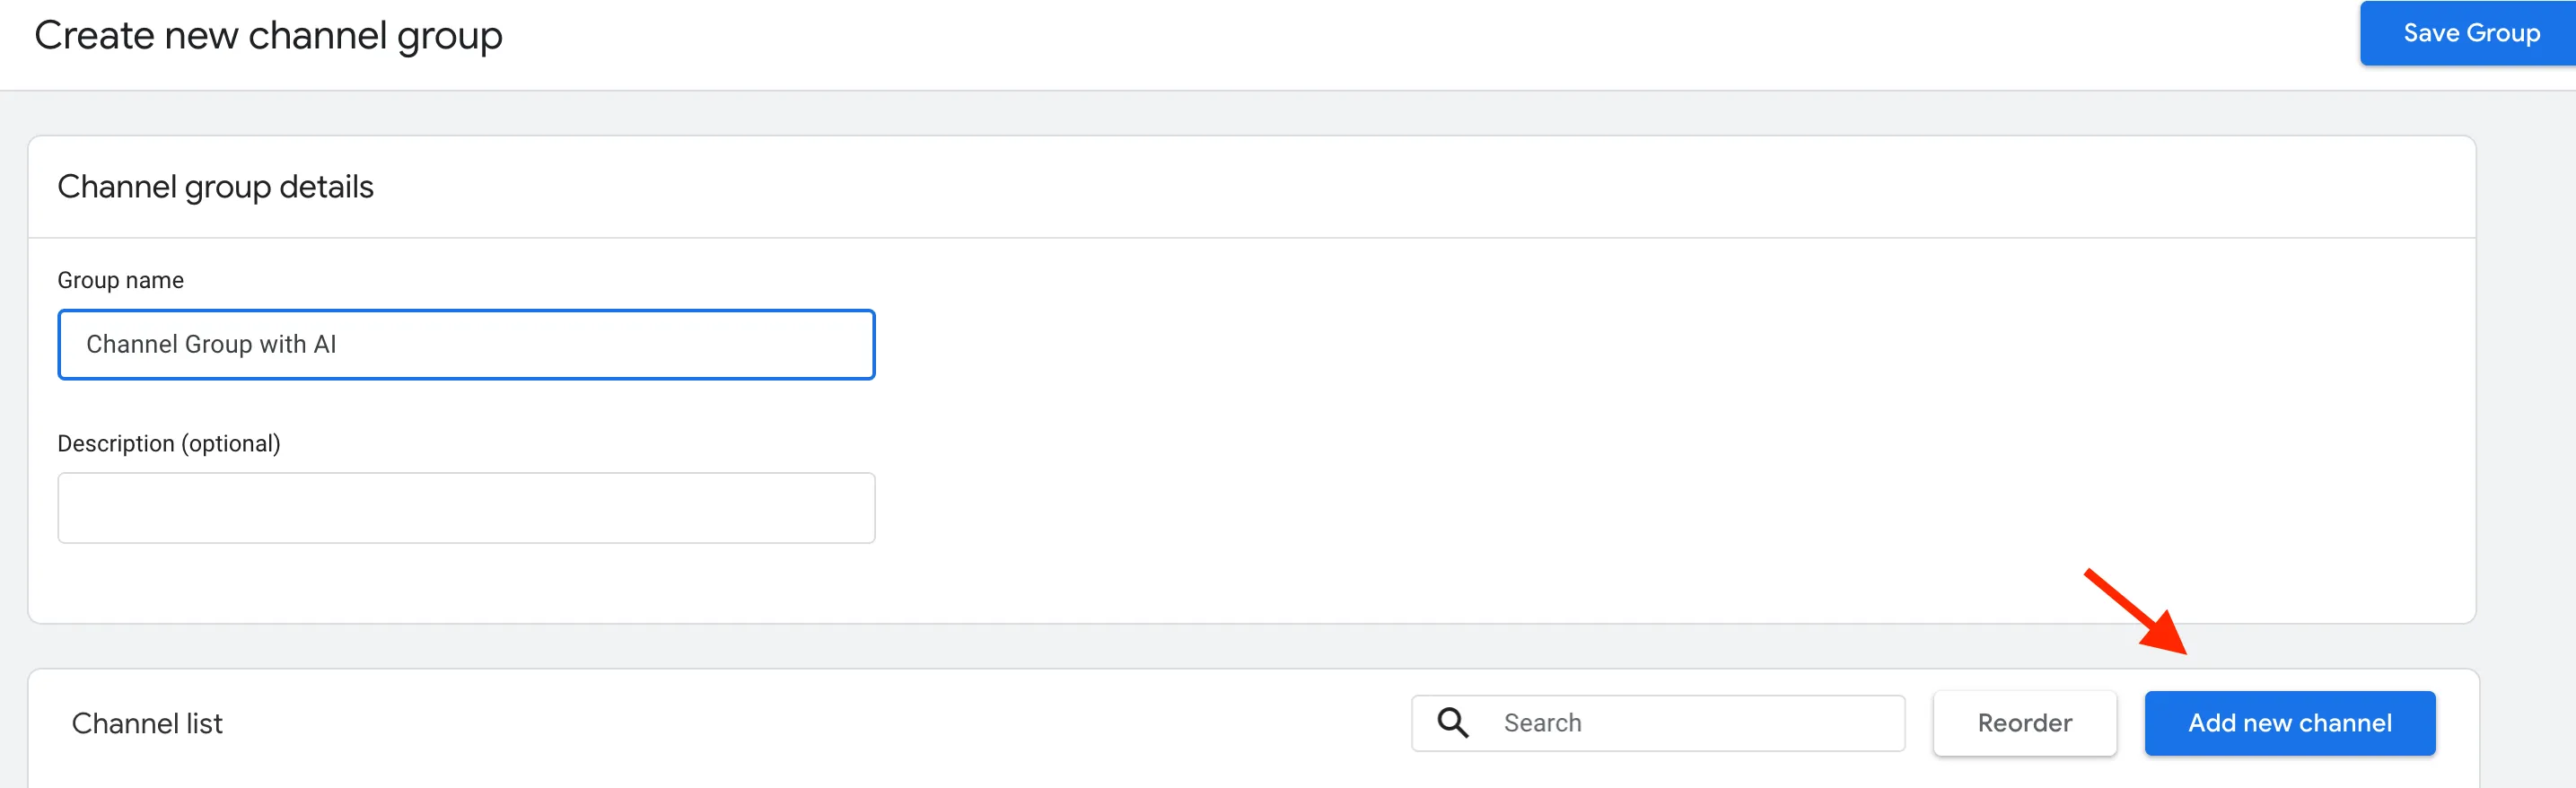
Task: Click the 'Group name' label
Action: coord(120,280)
